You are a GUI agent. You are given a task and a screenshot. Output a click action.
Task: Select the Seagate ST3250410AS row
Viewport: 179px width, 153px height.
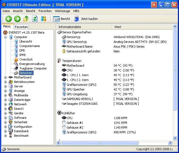click(114, 104)
